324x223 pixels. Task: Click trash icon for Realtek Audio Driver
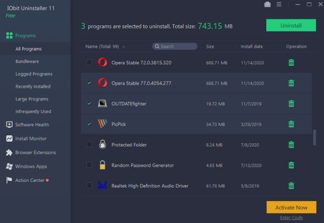click(291, 185)
